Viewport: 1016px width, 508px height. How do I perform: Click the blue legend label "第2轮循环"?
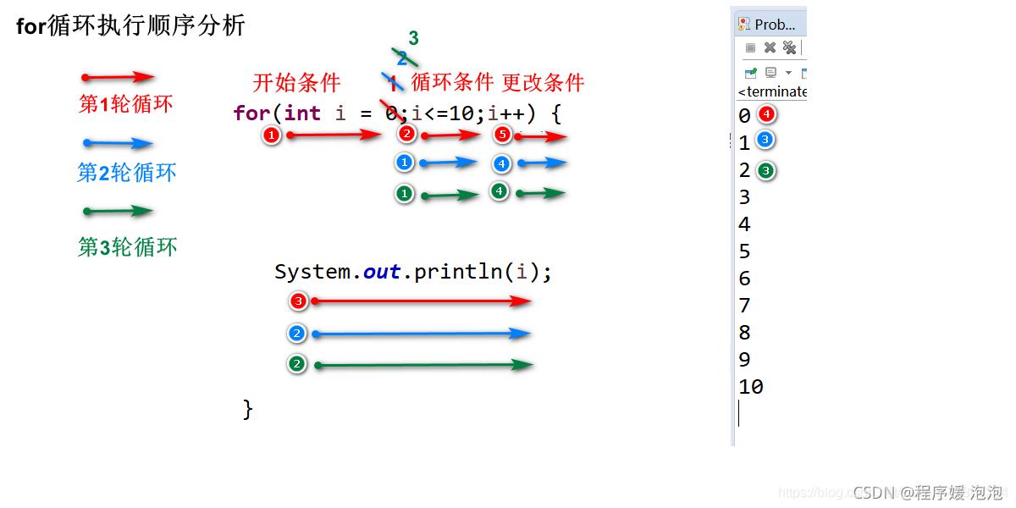point(127,173)
